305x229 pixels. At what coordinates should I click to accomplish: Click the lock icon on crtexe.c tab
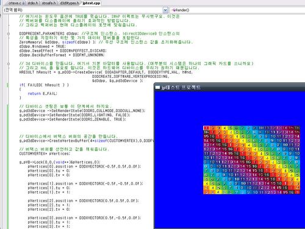pos(24,3)
